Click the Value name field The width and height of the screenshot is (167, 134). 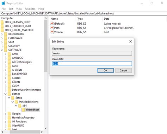(92, 53)
